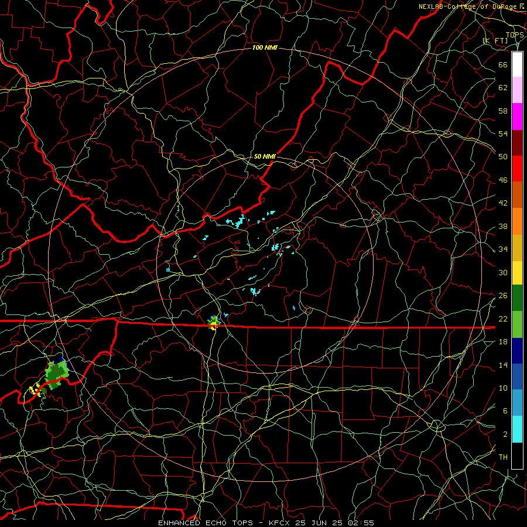
Task: Click the legend value "58"
Action: click(x=503, y=111)
